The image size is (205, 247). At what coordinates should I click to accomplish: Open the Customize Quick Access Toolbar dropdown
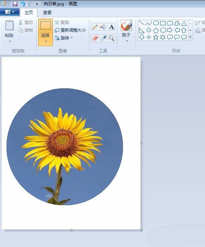coord(37,4)
